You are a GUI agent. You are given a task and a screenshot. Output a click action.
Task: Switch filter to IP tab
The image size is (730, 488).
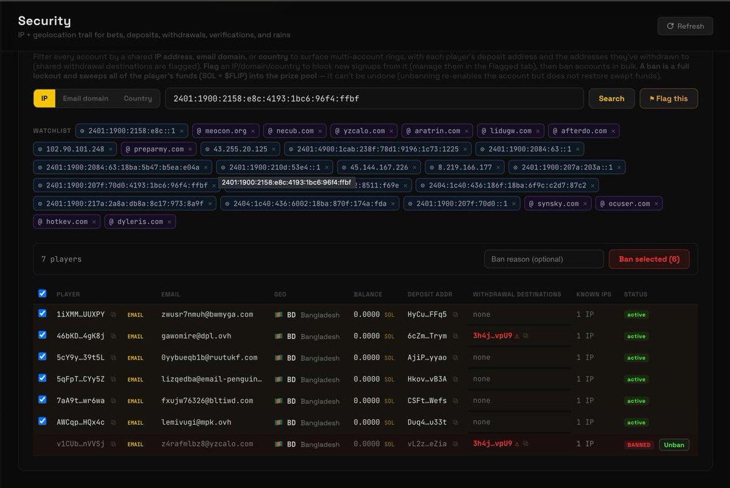click(x=44, y=98)
